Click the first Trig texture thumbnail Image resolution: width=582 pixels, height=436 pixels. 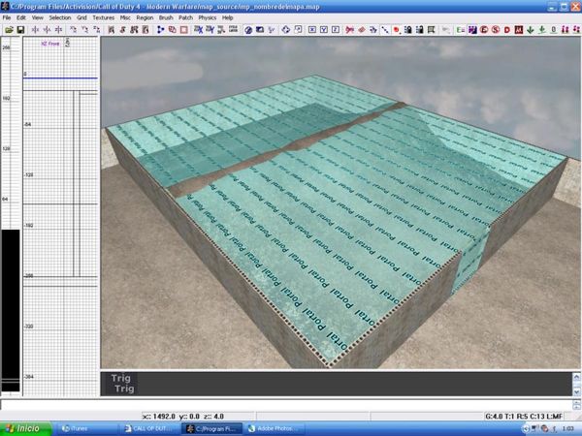[121, 378]
